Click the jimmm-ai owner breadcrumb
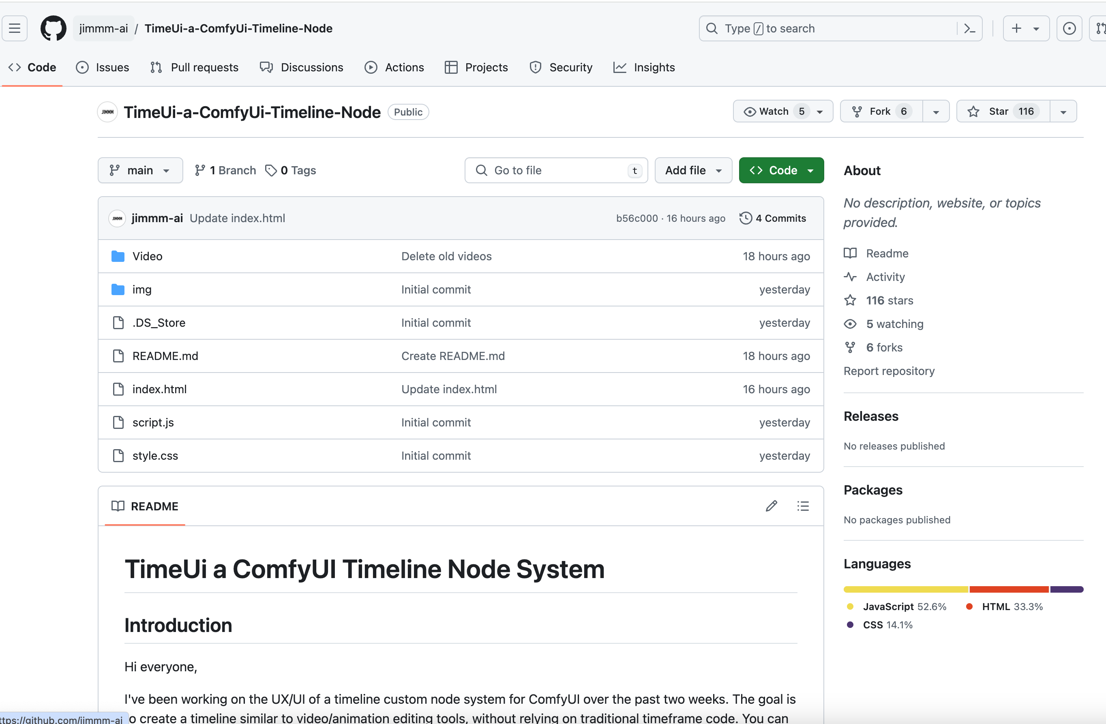The width and height of the screenshot is (1106, 724). [x=104, y=28]
